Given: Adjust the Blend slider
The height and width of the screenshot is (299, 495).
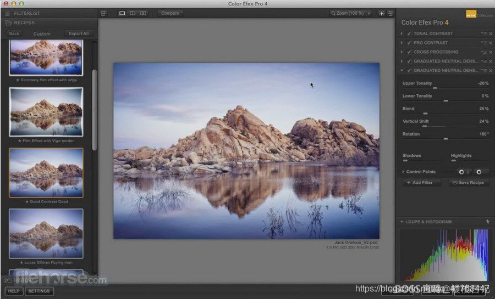Looking at the screenshot, I should (x=425, y=114).
